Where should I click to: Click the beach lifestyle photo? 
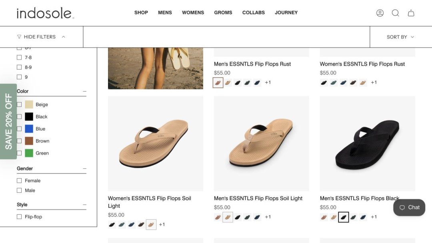pyautogui.click(x=155, y=68)
